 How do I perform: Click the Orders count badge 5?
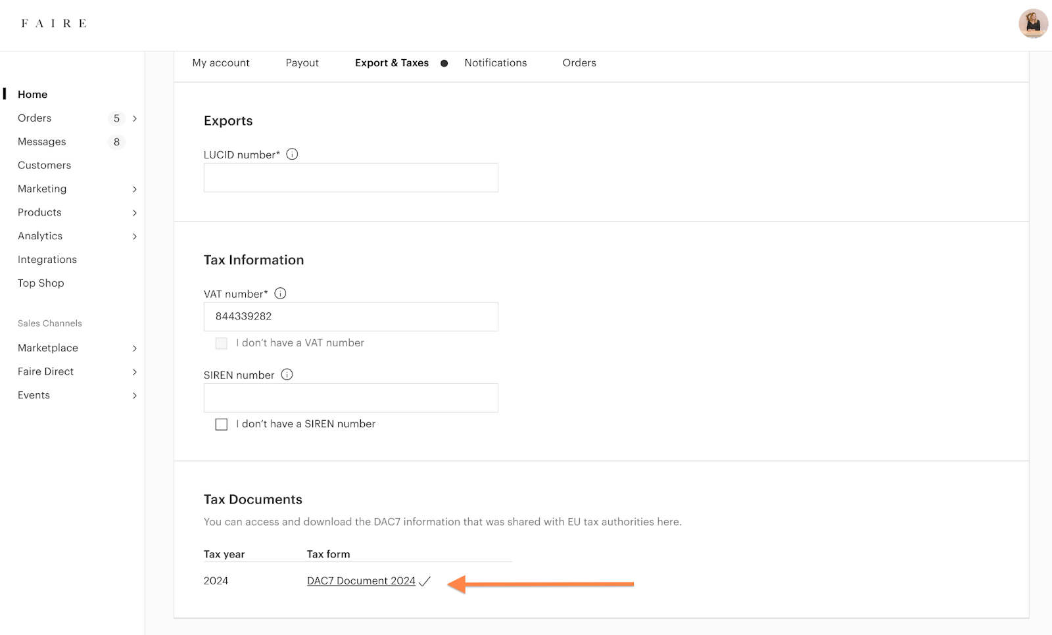coord(116,118)
